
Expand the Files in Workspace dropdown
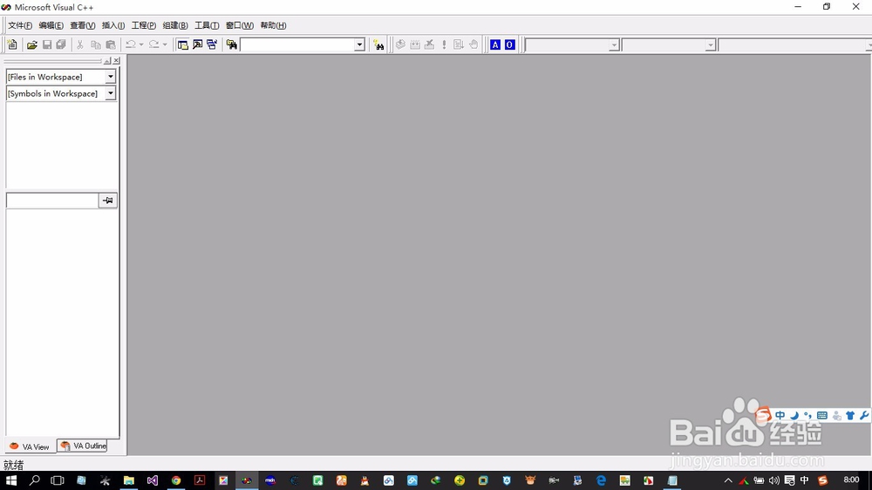tap(111, 77)
